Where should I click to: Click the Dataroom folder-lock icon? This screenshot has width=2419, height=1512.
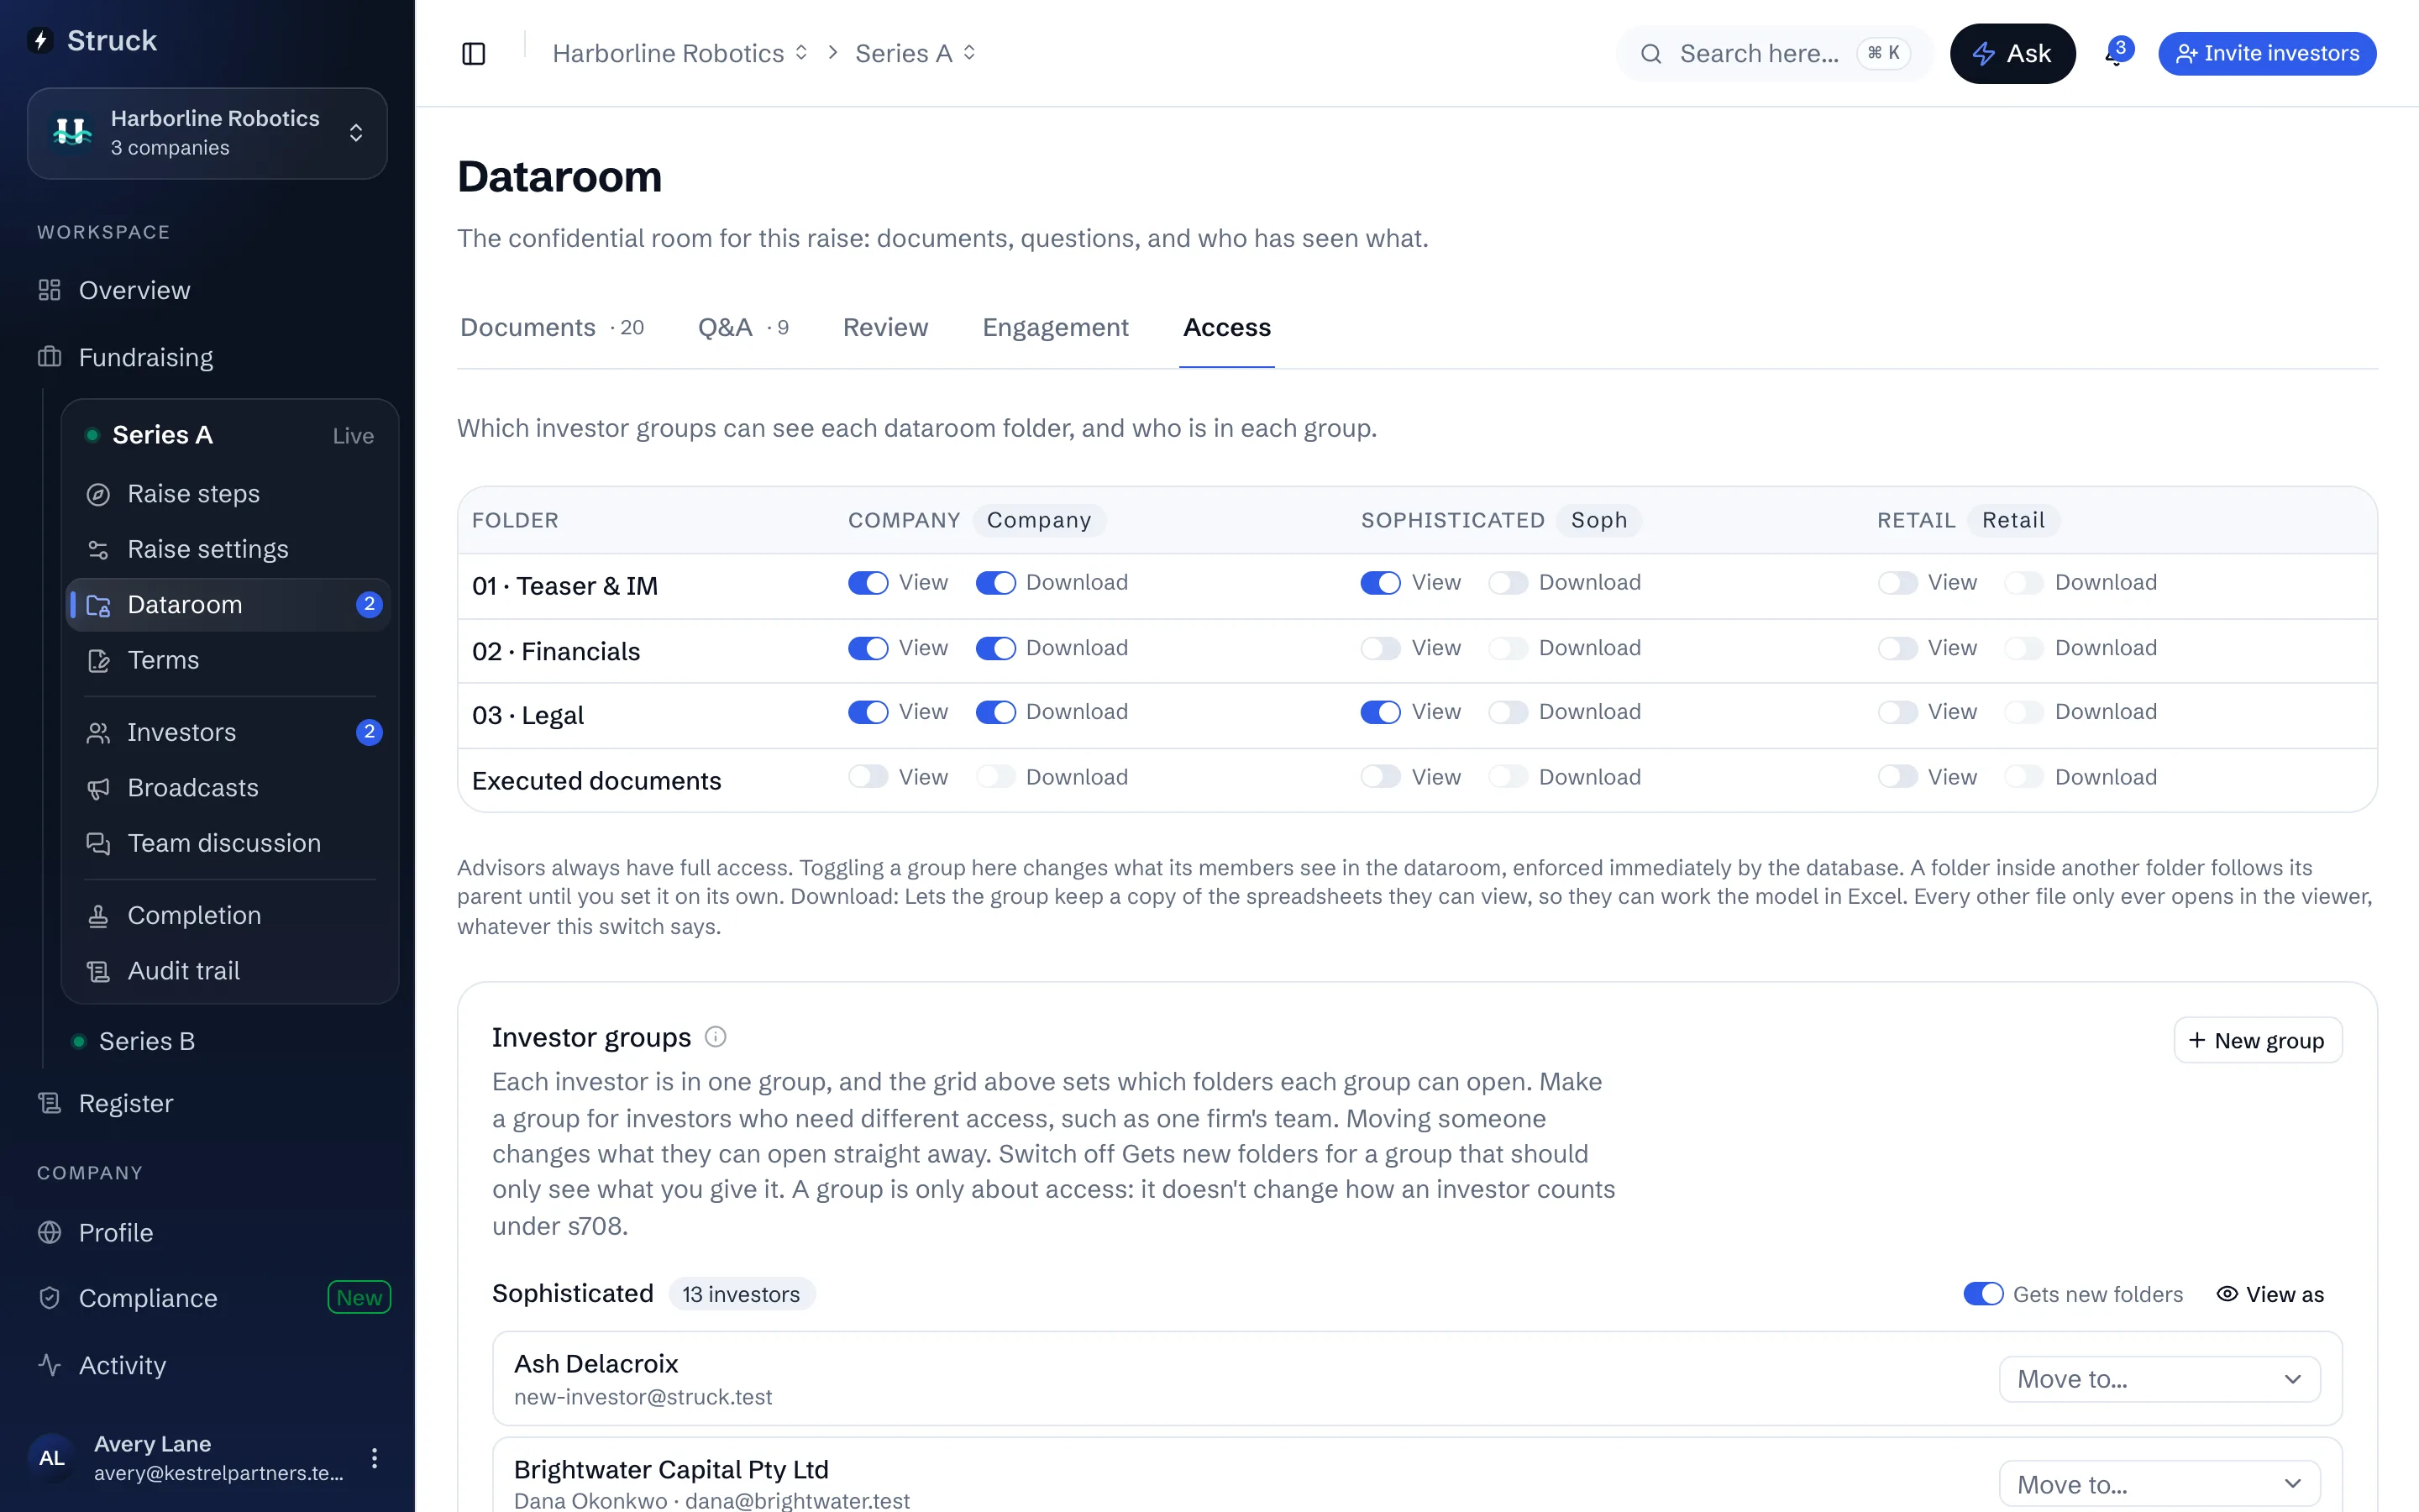coord(98,605)
